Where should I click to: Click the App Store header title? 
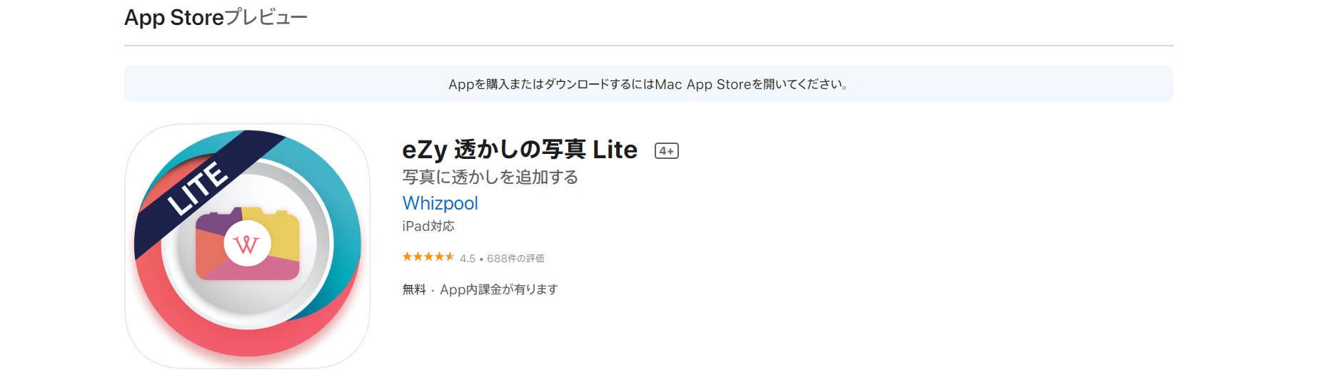pyautogui.click(x=174, y=17)
